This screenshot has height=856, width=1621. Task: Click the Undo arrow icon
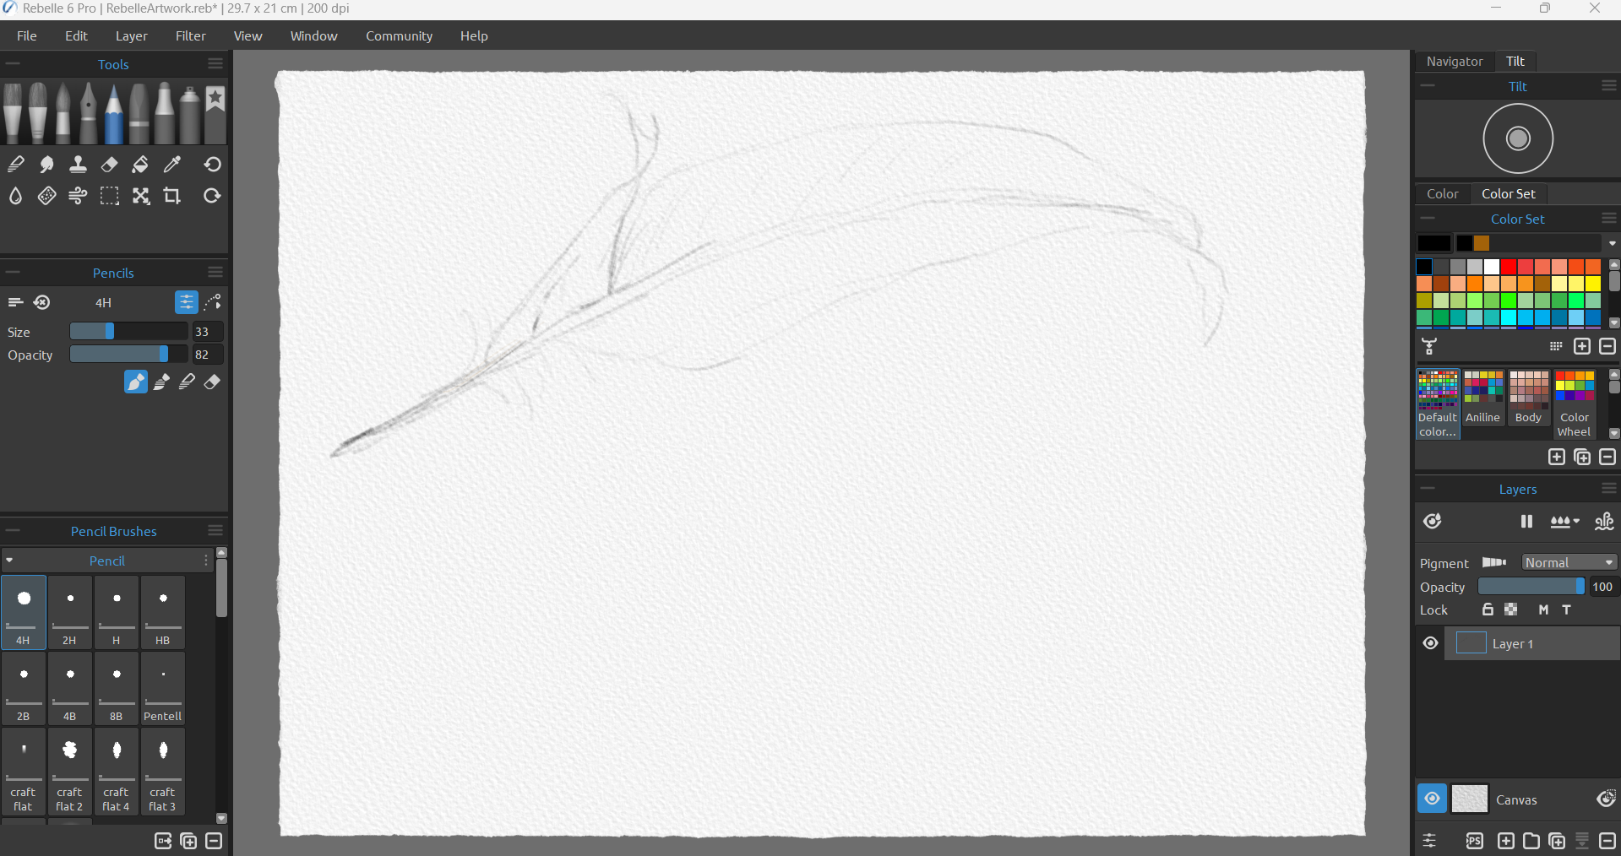212,165
